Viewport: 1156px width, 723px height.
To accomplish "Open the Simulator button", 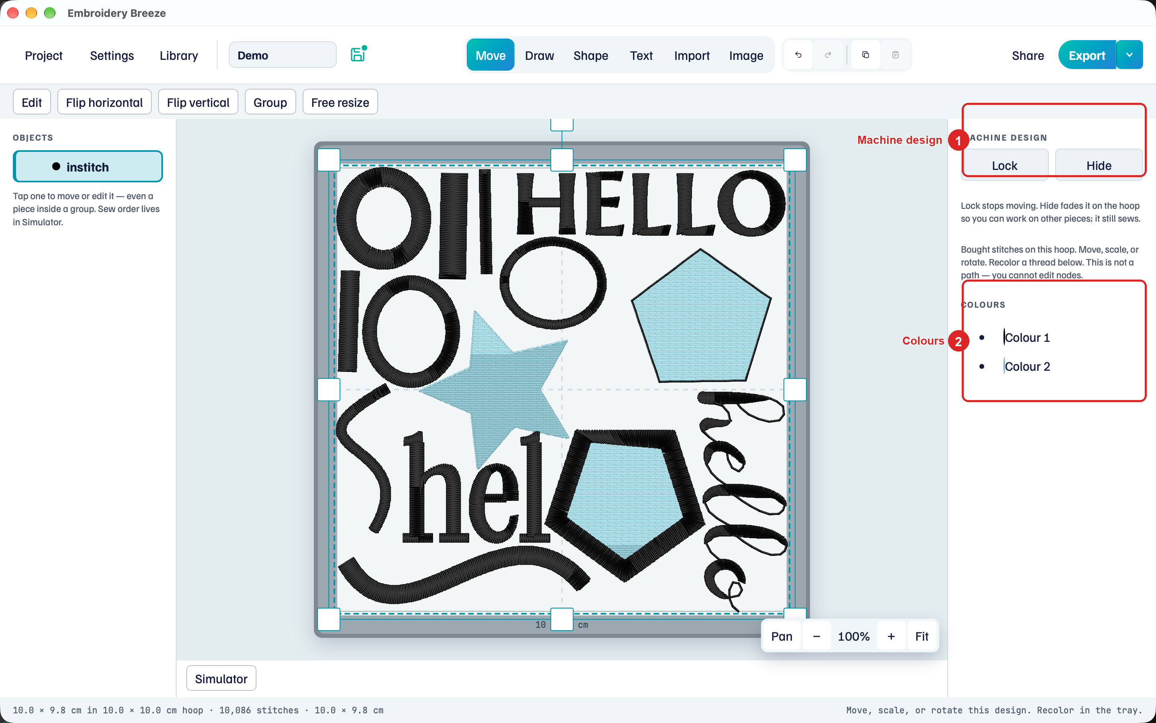I will [221, 678].
